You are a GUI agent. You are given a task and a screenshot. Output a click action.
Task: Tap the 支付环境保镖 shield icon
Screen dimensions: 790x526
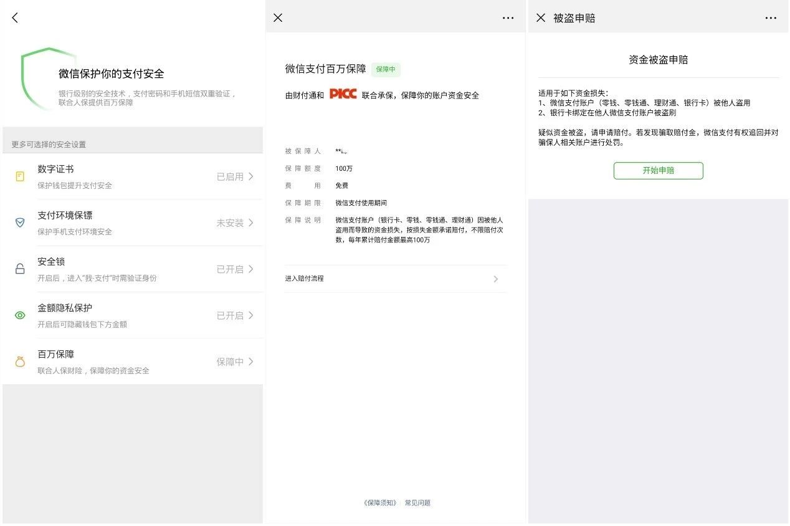(x=20, y=222)
